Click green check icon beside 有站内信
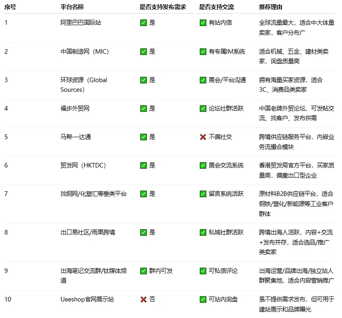Viewport: 342px width, 318px height. 203,22
